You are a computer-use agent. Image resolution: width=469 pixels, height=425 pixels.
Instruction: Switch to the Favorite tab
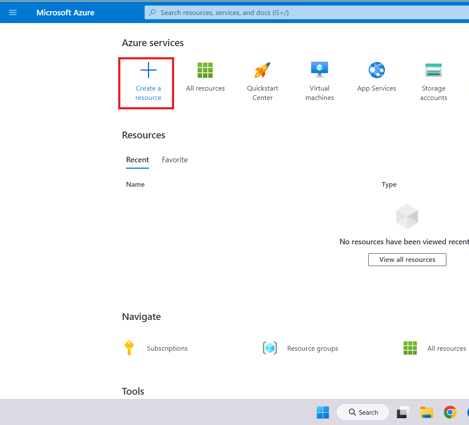point(175,160)
